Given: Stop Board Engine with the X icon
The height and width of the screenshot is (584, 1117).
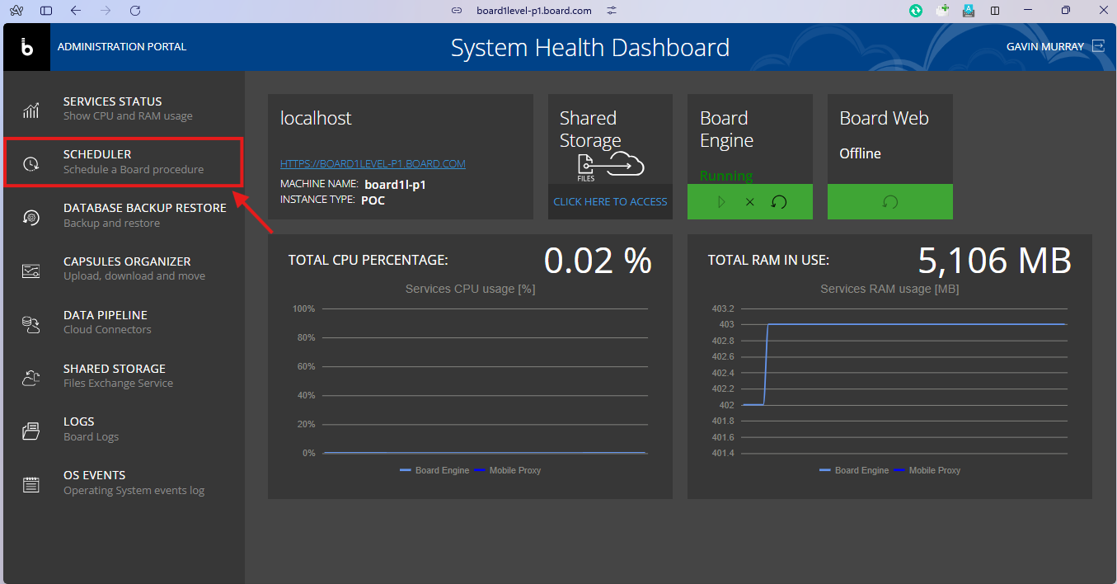Looking at the screenshot, I should pos(750,202).
